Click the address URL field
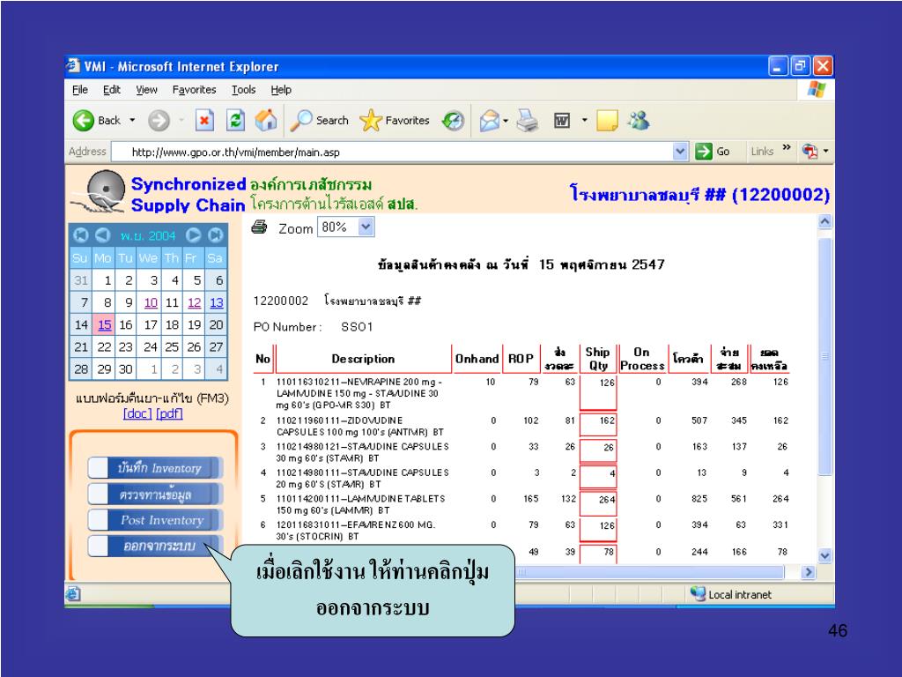902x677 pixels. [391, 152]
